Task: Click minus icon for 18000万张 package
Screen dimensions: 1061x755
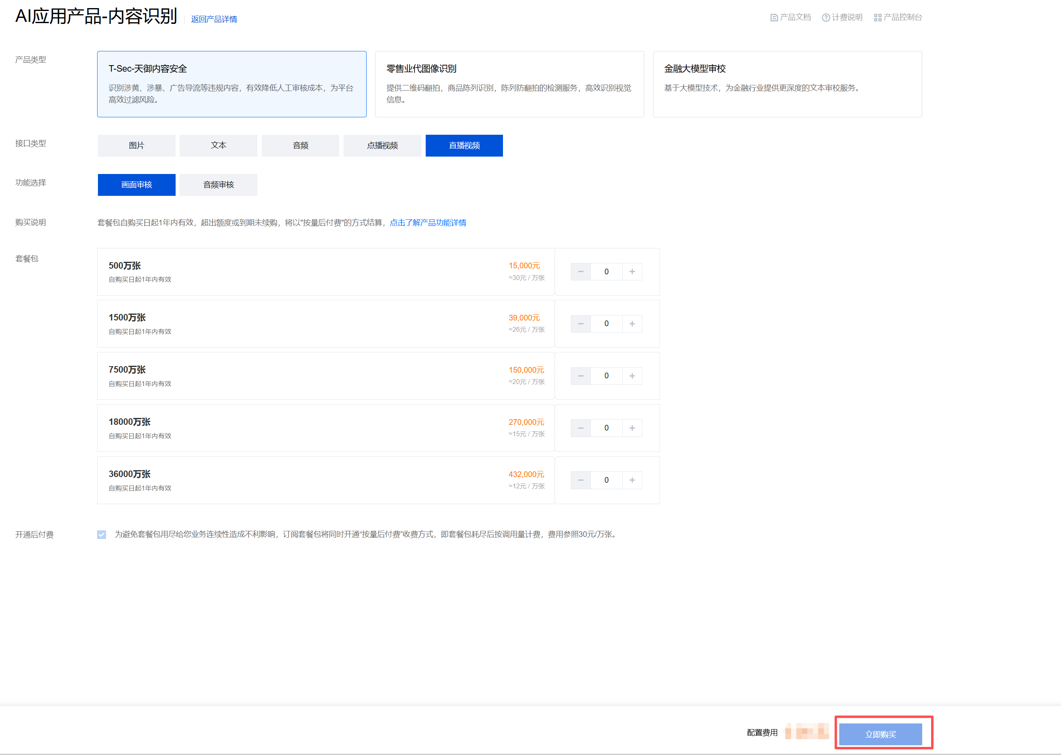Action: [x=581, y=428]
